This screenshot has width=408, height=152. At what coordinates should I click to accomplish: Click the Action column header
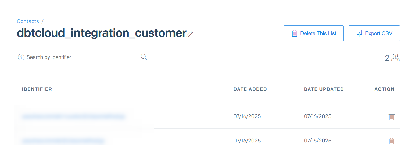(384, 89)
